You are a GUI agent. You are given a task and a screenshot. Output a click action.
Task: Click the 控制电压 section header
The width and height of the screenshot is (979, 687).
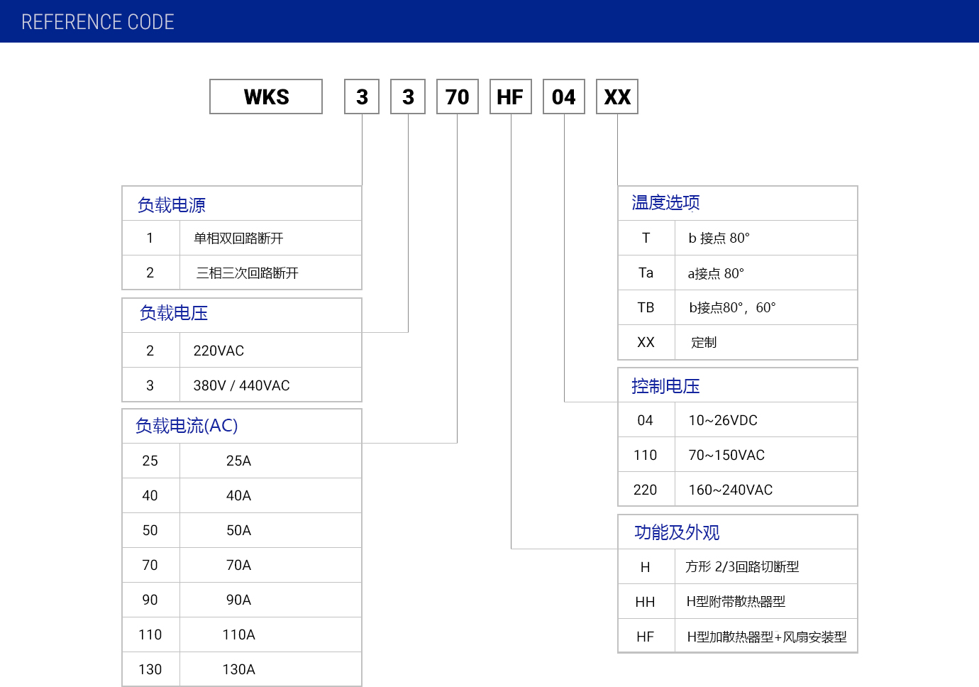tap(663, 385)
